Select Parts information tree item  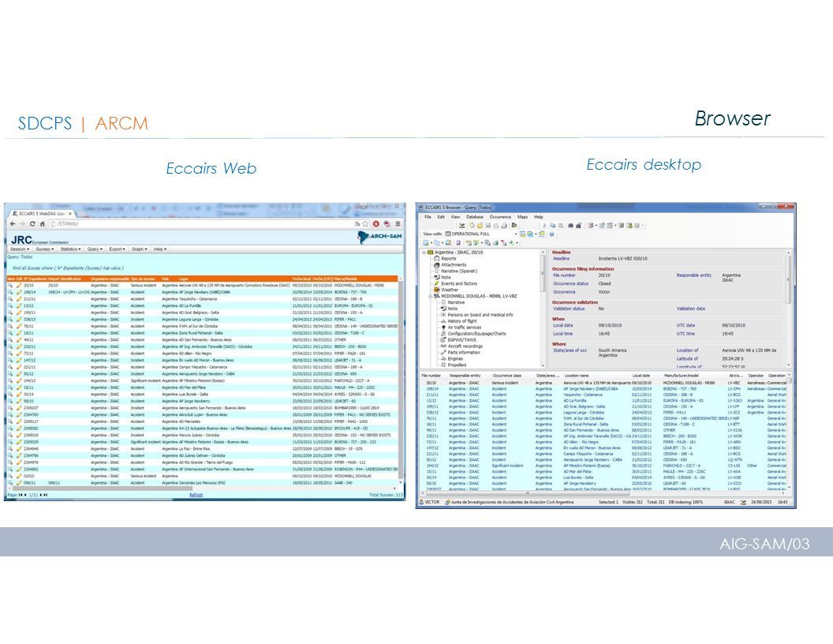click(463, 352)
